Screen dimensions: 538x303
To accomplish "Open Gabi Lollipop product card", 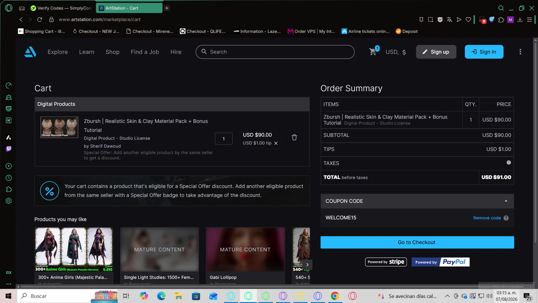I will pyautogui.click(x=245, y=256).
